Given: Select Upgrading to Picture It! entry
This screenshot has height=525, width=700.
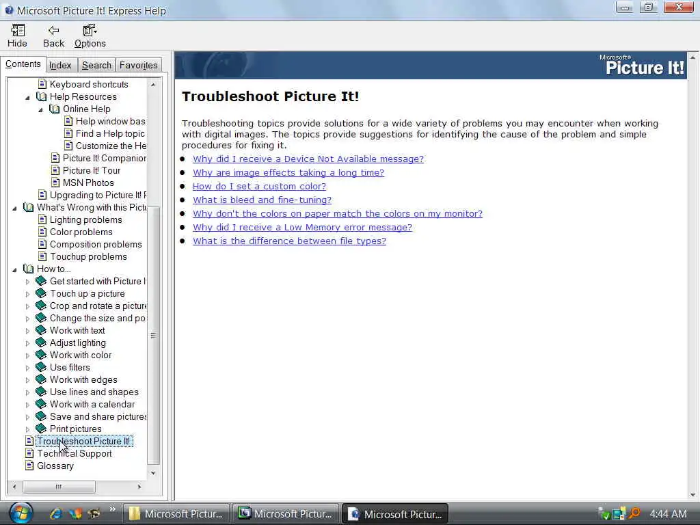Looking at the screenshot, I should coord(98,195).
